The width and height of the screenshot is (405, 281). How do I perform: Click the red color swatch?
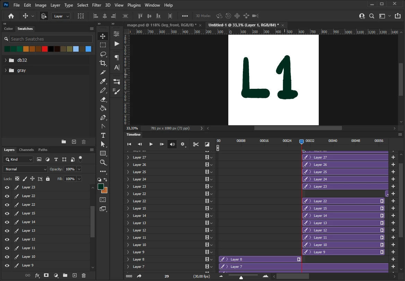pyautogui.click(x=45, y=49)
